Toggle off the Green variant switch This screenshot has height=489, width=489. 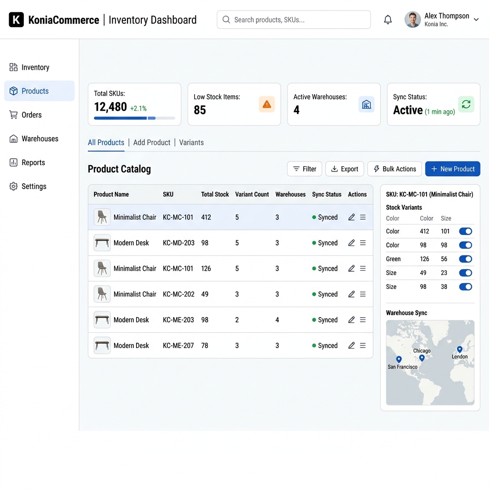click(x=465, y=259)
